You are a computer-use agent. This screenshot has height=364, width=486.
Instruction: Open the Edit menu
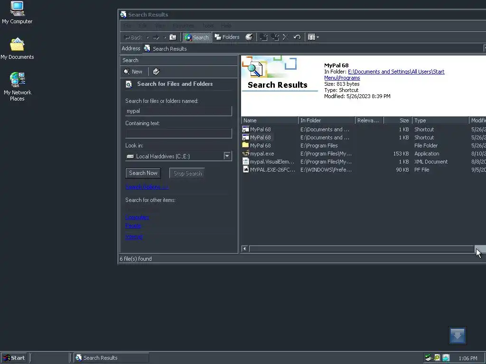[142, 26]
